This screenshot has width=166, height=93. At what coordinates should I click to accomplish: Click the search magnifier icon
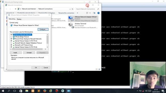tap(98, 9)
